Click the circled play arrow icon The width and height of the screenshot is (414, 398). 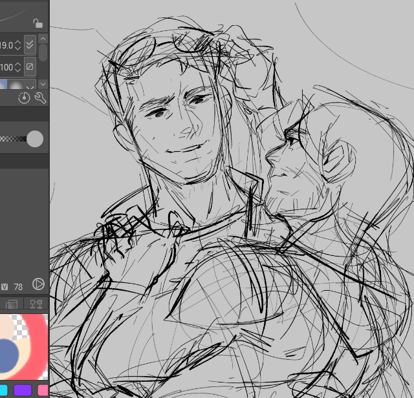[39, 284]
